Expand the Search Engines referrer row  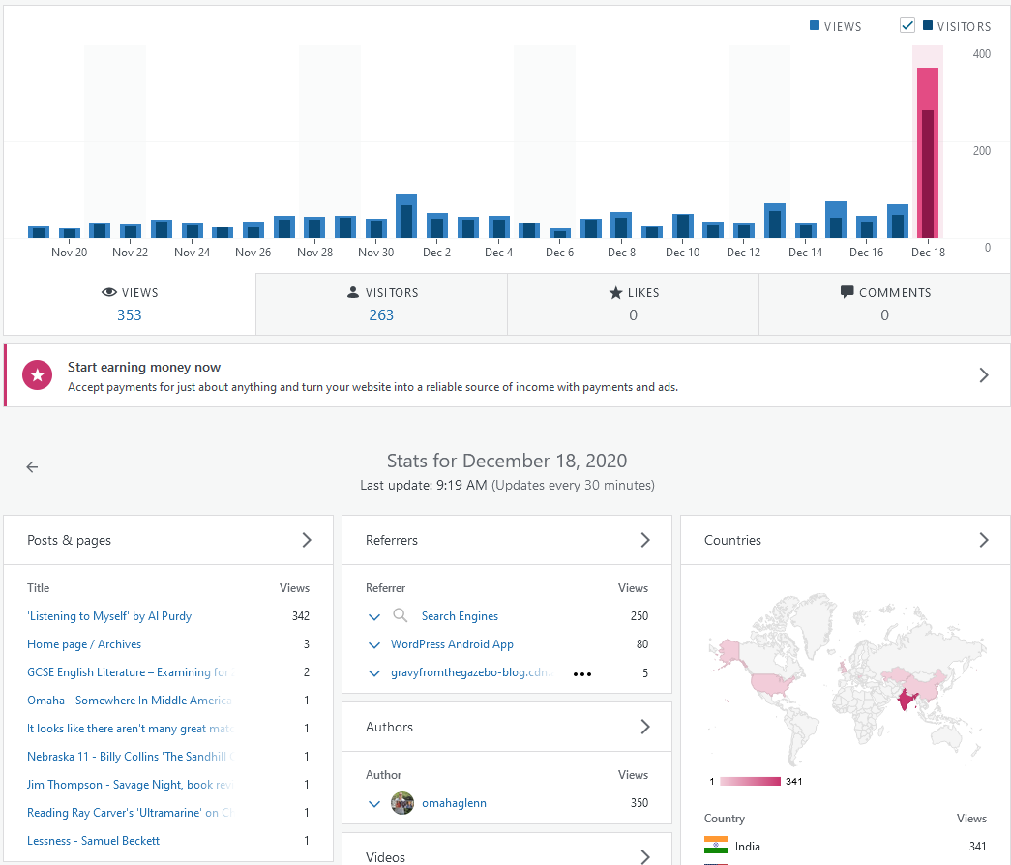[374, 616]
